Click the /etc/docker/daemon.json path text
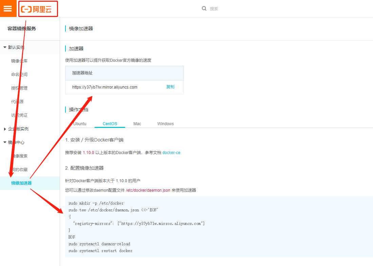Screen dimensions: 373x266 pyautogui.click(x=148, y=190)
